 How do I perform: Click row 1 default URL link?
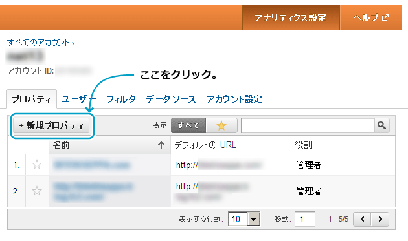pyautogui.click(x=219, y=165)
